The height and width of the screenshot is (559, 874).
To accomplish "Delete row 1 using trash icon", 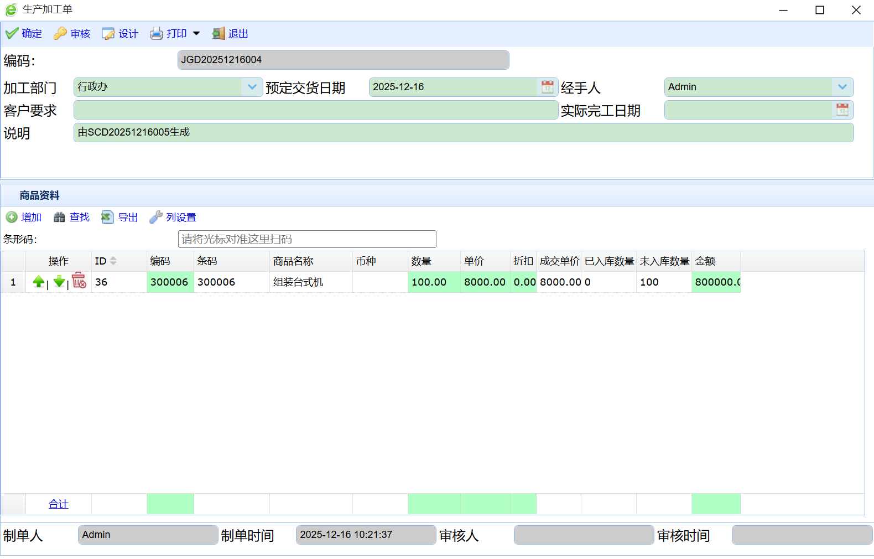I will click(x=79, y=281).
